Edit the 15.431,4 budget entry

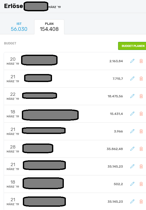pyautogui.click(x=132, y=114)
